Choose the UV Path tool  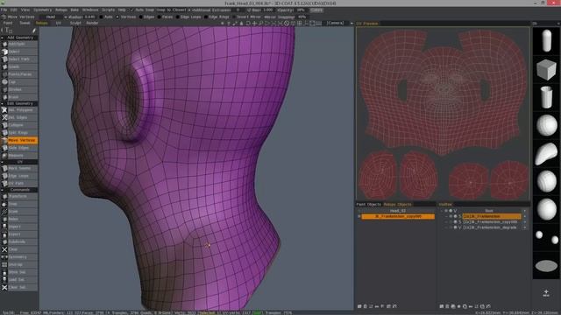[x=19, y=183]
